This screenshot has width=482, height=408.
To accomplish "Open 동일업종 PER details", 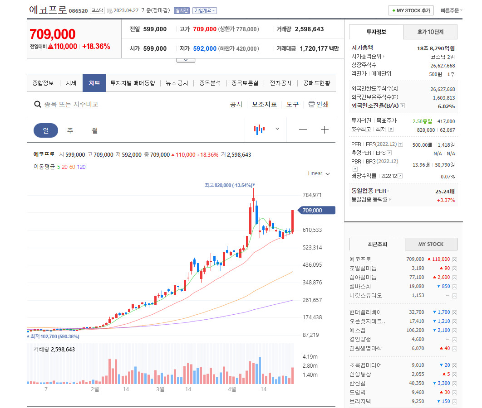I will pos(370,191).
